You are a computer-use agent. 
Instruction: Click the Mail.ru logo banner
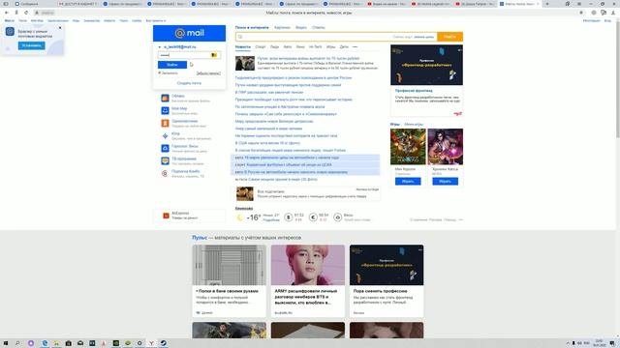190,33
